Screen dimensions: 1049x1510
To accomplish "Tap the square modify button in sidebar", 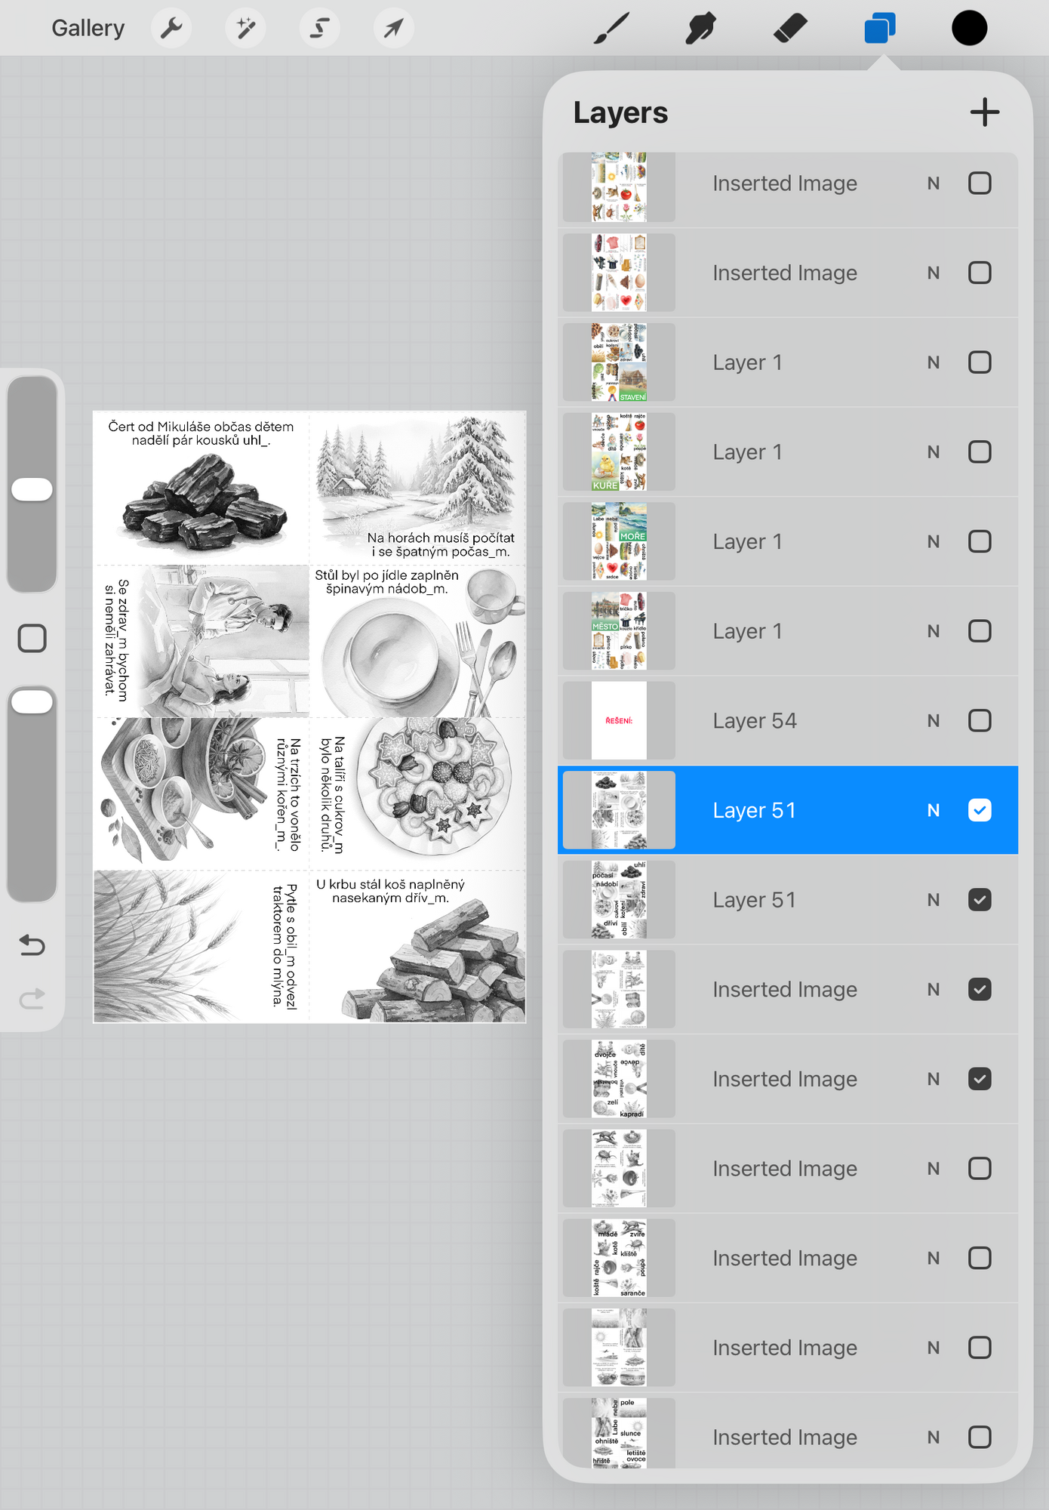I will click(32, 638).
